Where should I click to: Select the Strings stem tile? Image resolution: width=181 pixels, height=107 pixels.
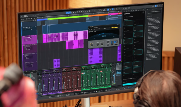138,46
